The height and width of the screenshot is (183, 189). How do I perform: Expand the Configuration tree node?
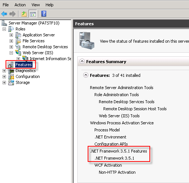4,76
